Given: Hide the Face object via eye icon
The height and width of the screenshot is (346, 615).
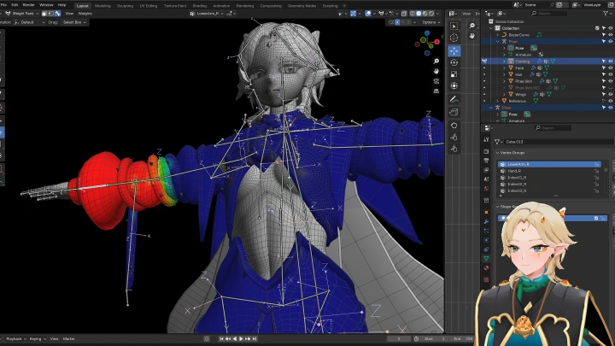Looking at the screenshot, I should (x=610, y=67).
